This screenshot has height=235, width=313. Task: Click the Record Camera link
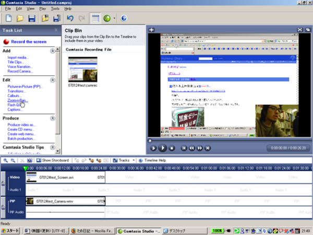click(20, 72)
